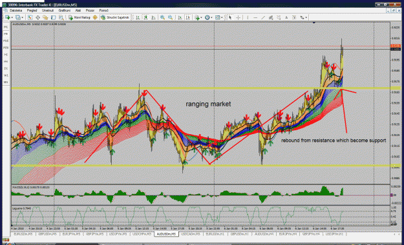This screenshot has height=245, width=404.
Task: Expand the Templates dropdown arrow
Action: (x=222, y=17)
